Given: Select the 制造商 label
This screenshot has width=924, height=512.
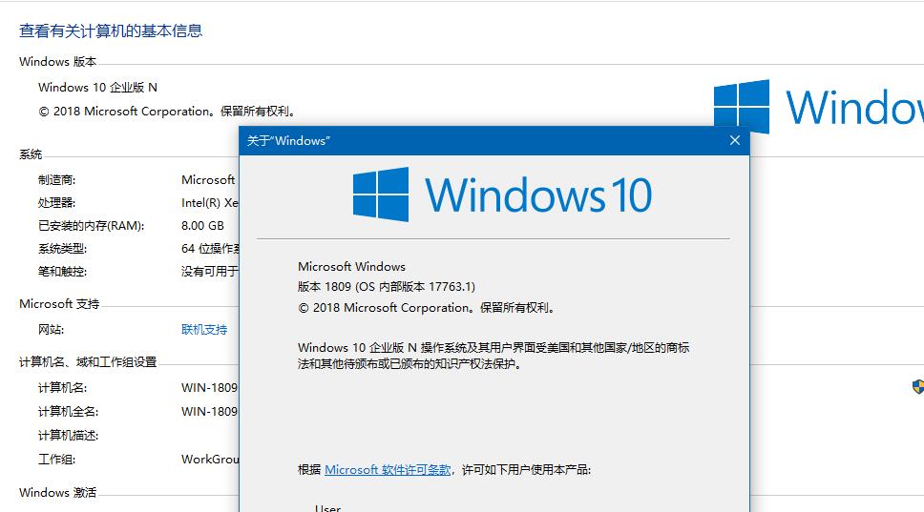Looking at the screenshot, I should pos(57,180).
